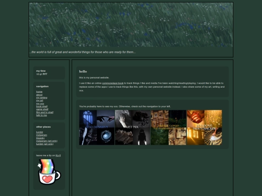The height and width of the screenshot is (196, 262).
Task: Open the book shelf link
Action: click(x=42, y=106)
